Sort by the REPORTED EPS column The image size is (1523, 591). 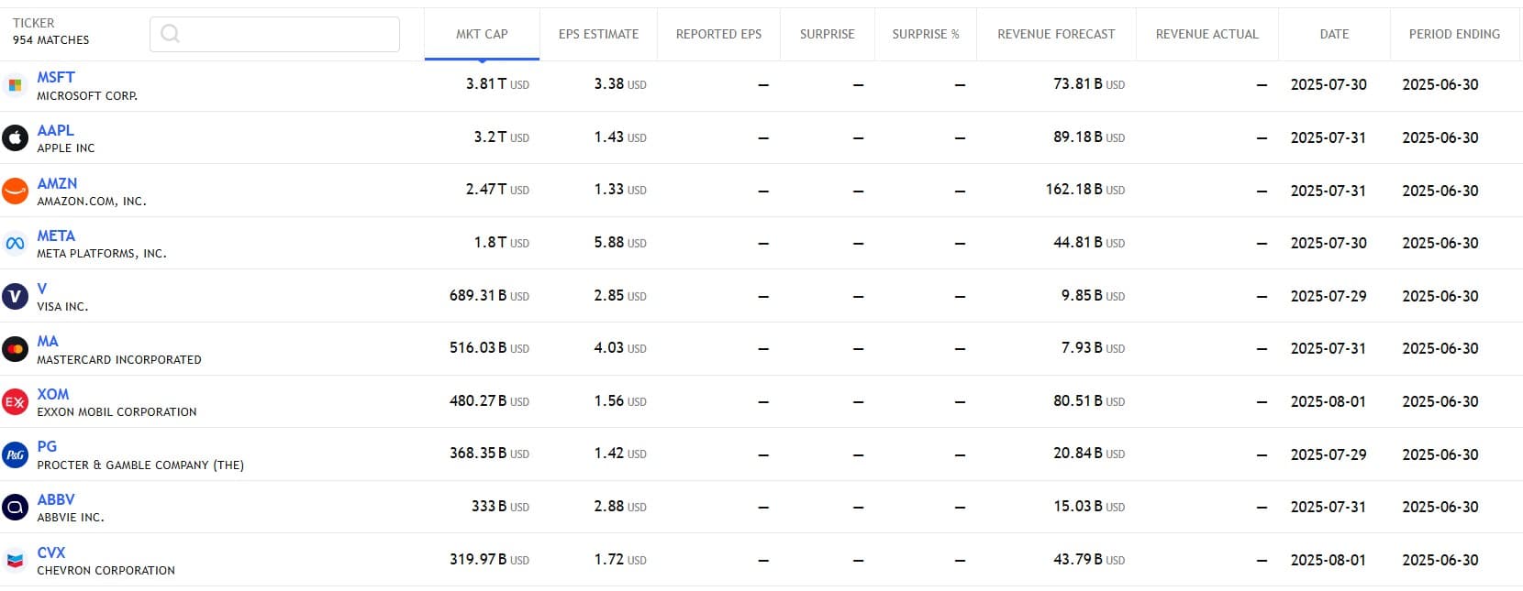(718, 34)
